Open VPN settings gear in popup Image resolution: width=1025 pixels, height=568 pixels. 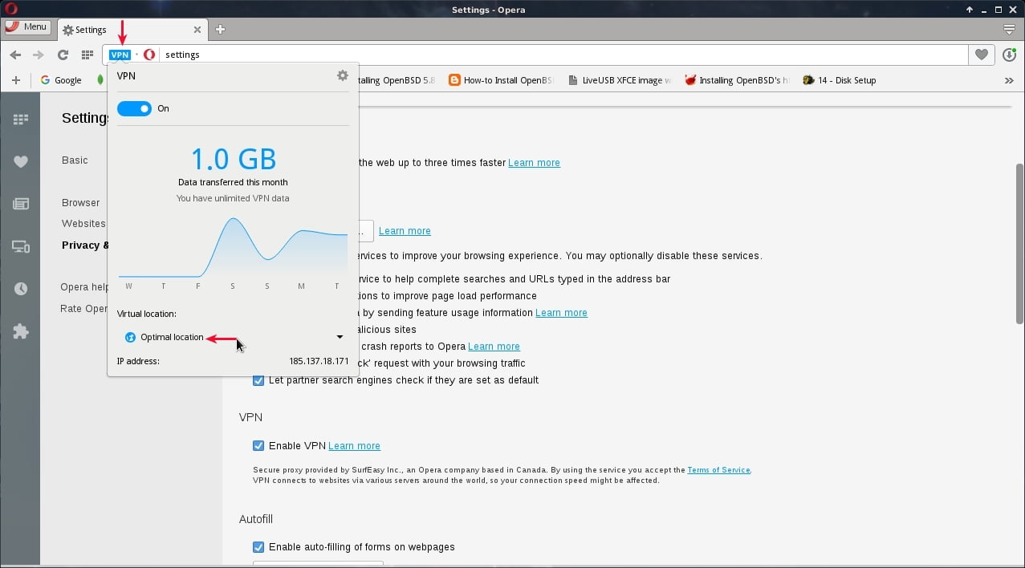[343, 75]
